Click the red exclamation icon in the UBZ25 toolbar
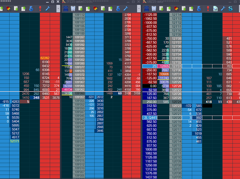Screen dimensions: 240x179 (x=208, y=9)
